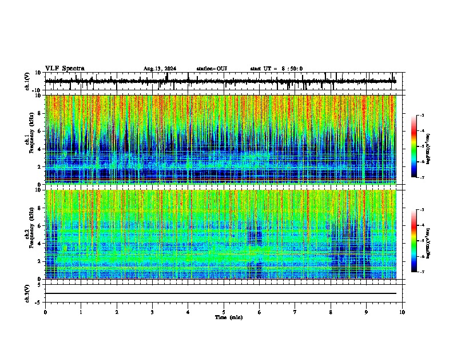Screen dimensions: 453x350
Task: Click time axis tick label "2"
Action: click(x=117, y=312)
